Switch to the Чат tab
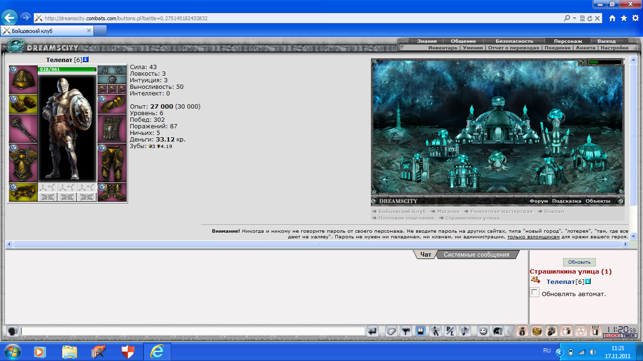643x361 pixels. pos(426,254)
